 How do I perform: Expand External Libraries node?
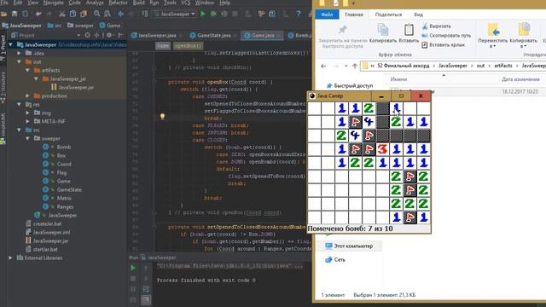(x=11, y=258)
